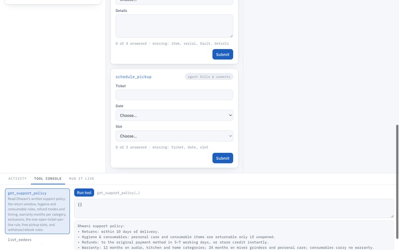Click the resize handle of the Details textarea
The height and width of the screenshot is (250, 399).
coord(231,36)
